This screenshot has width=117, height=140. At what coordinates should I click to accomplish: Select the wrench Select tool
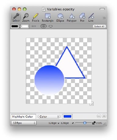click(x=16, y=17)
